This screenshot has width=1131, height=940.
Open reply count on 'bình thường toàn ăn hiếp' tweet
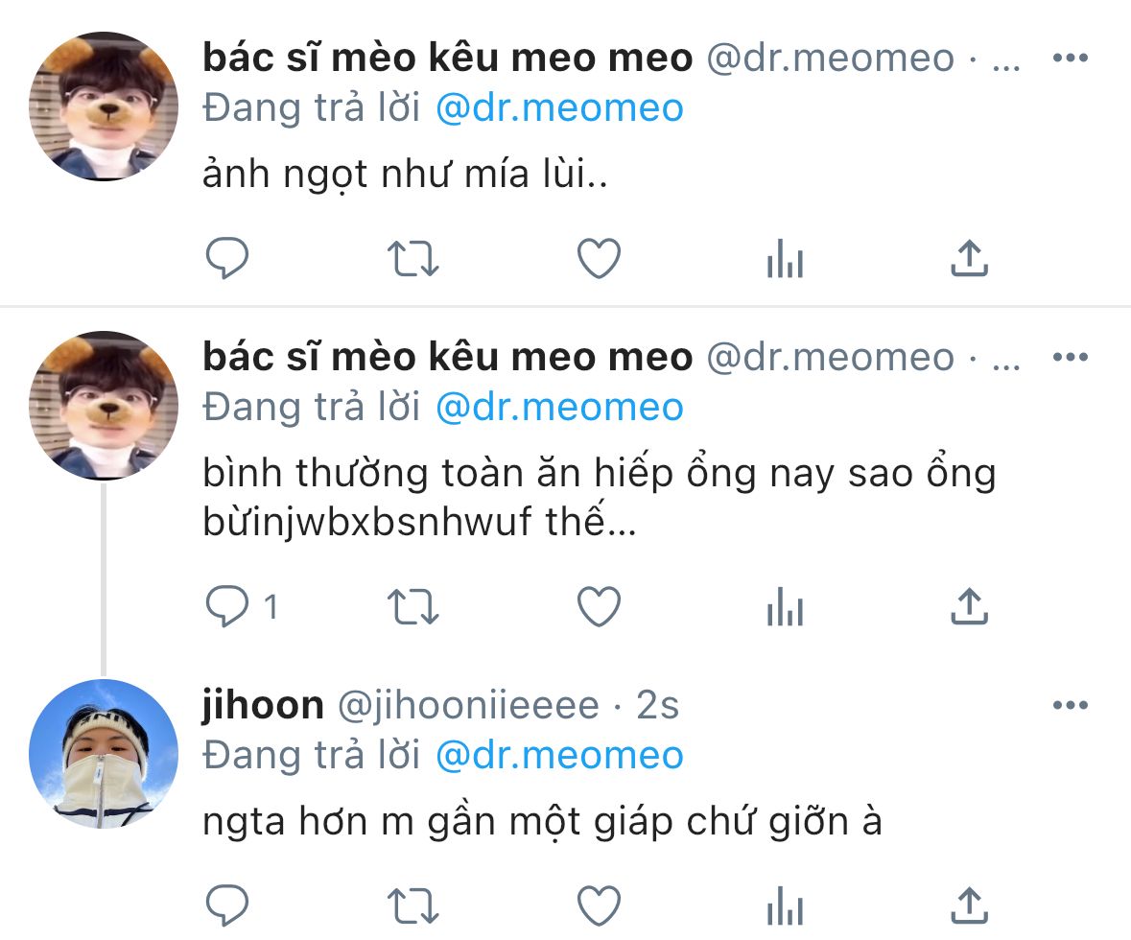tap(242, 607)
